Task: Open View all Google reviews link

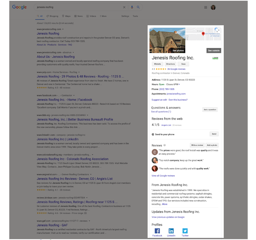Action: point(163,176)
